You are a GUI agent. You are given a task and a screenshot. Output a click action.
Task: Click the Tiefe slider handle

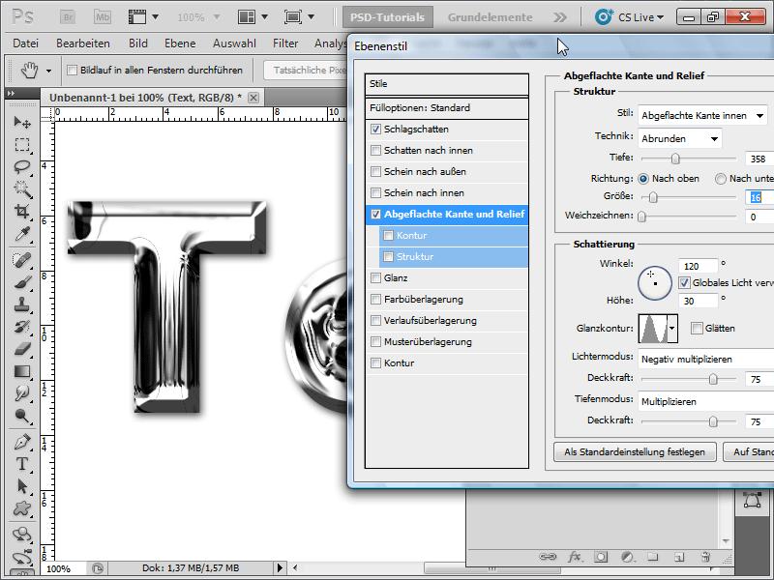[675, 159]
